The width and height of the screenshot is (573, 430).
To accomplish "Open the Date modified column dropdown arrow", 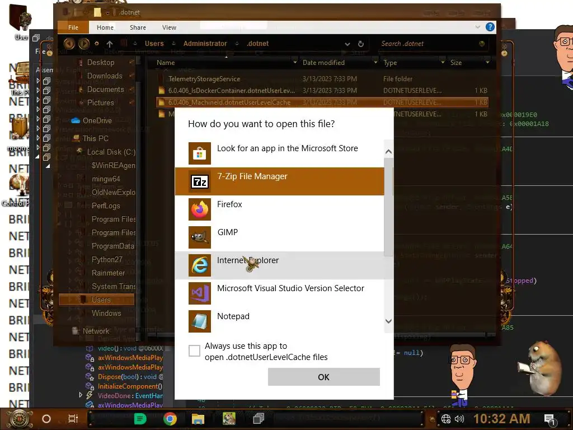I will 375,63.
